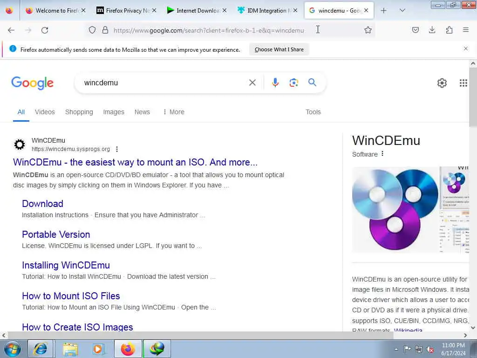
Task: Show hidden system tray icons
Action: (x=396, y=349)
